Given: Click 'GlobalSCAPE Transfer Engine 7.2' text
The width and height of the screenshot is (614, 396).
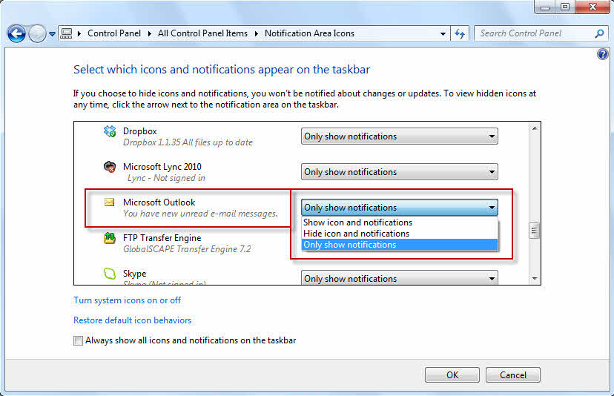Looking at the screenshot, I should (187, 249).
